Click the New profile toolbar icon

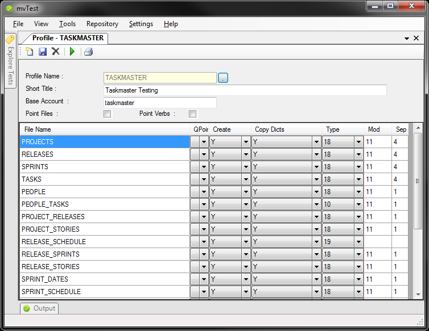pyautogui.click(x=30, y=52)
